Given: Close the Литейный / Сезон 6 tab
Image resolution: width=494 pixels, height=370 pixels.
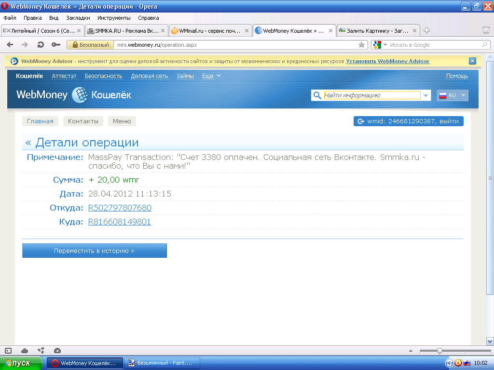Looking at the screenshot, I should 79,30.
